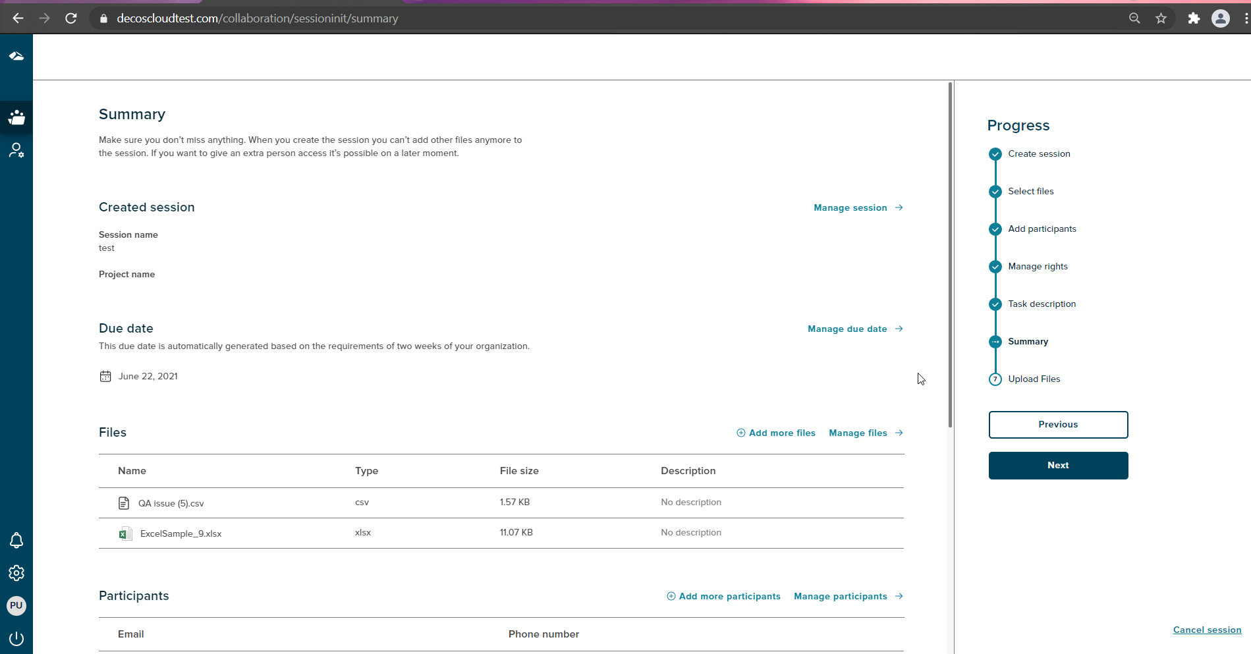Click the Email column header
This screenshot has height=654, width=1251.
130,634
